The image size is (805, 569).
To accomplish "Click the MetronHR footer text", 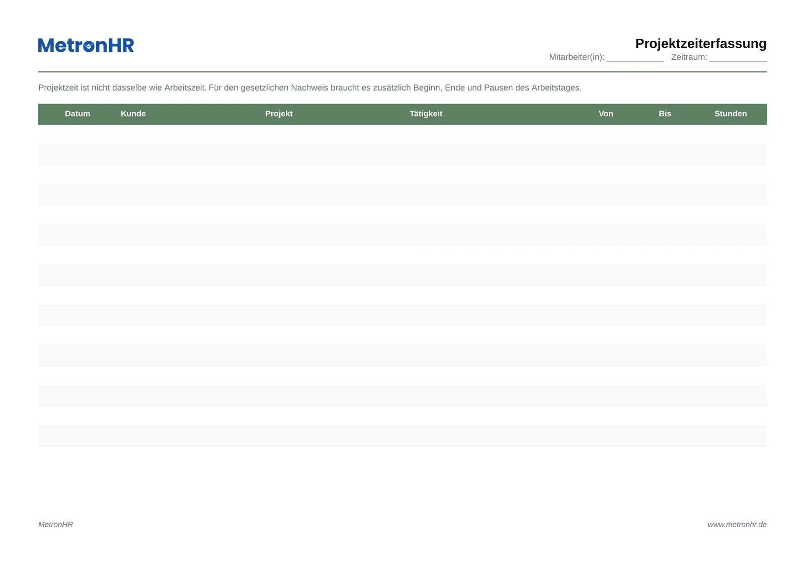I will click(x=55, y=524).
